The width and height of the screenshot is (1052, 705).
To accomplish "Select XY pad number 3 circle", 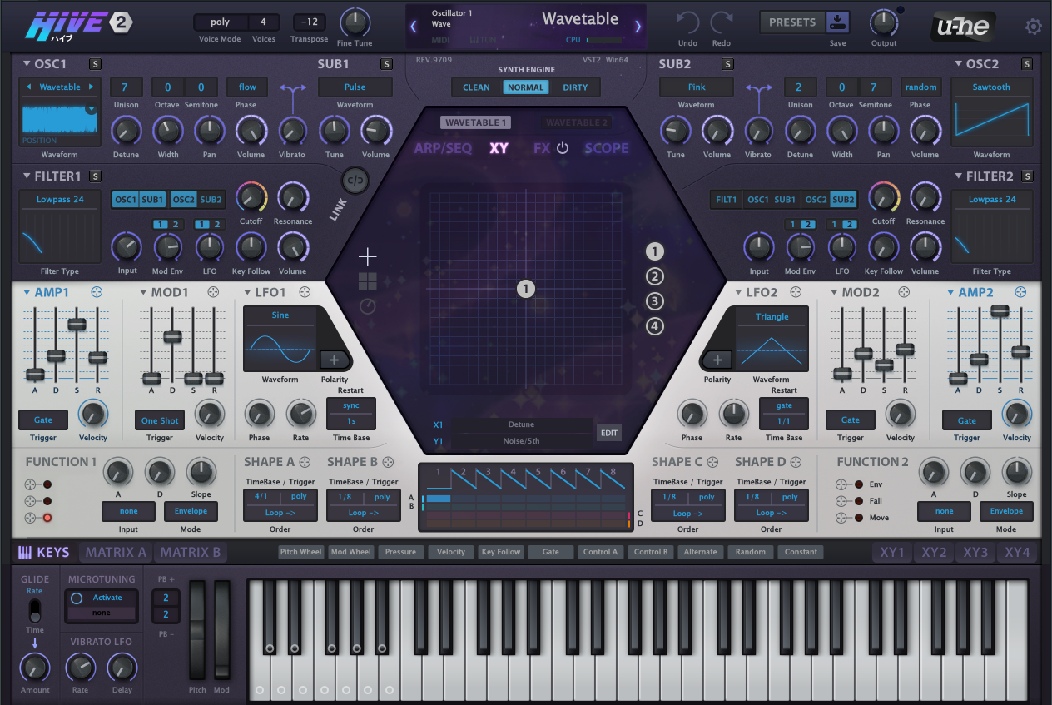I will [x=655, y=301].
